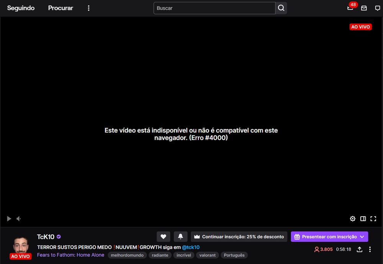Open the TcK10 channel avatar

pos(21,246)
